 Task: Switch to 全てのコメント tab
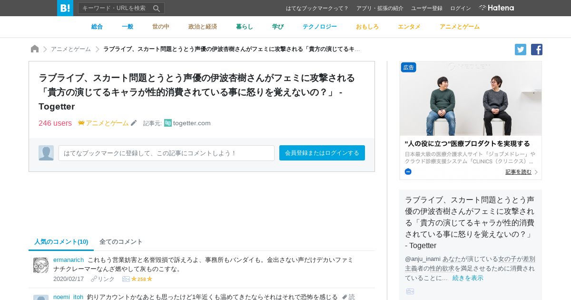point(121,242)
